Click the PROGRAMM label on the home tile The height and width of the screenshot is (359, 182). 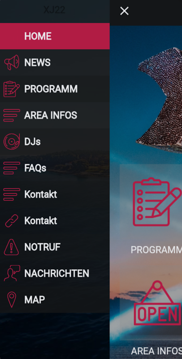click(156, 250)
